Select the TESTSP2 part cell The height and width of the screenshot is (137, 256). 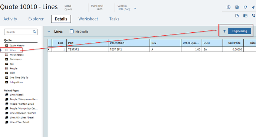87,49
